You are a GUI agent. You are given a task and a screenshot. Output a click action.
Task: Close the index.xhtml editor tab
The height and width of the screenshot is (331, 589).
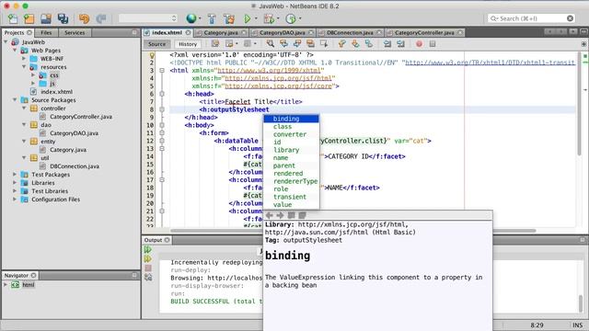pyautogui.click(x=188, y=33)
